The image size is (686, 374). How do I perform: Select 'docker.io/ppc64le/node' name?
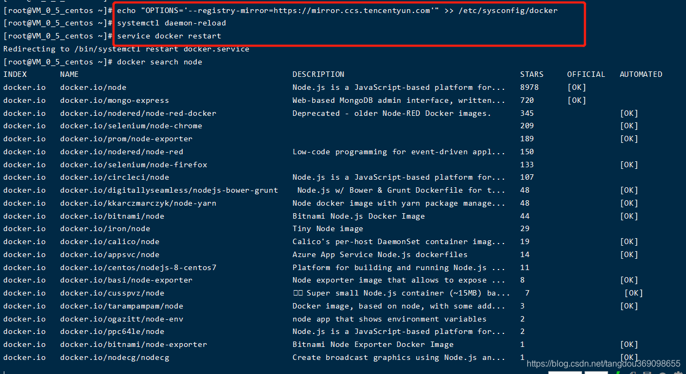click(x=112, y=331)
